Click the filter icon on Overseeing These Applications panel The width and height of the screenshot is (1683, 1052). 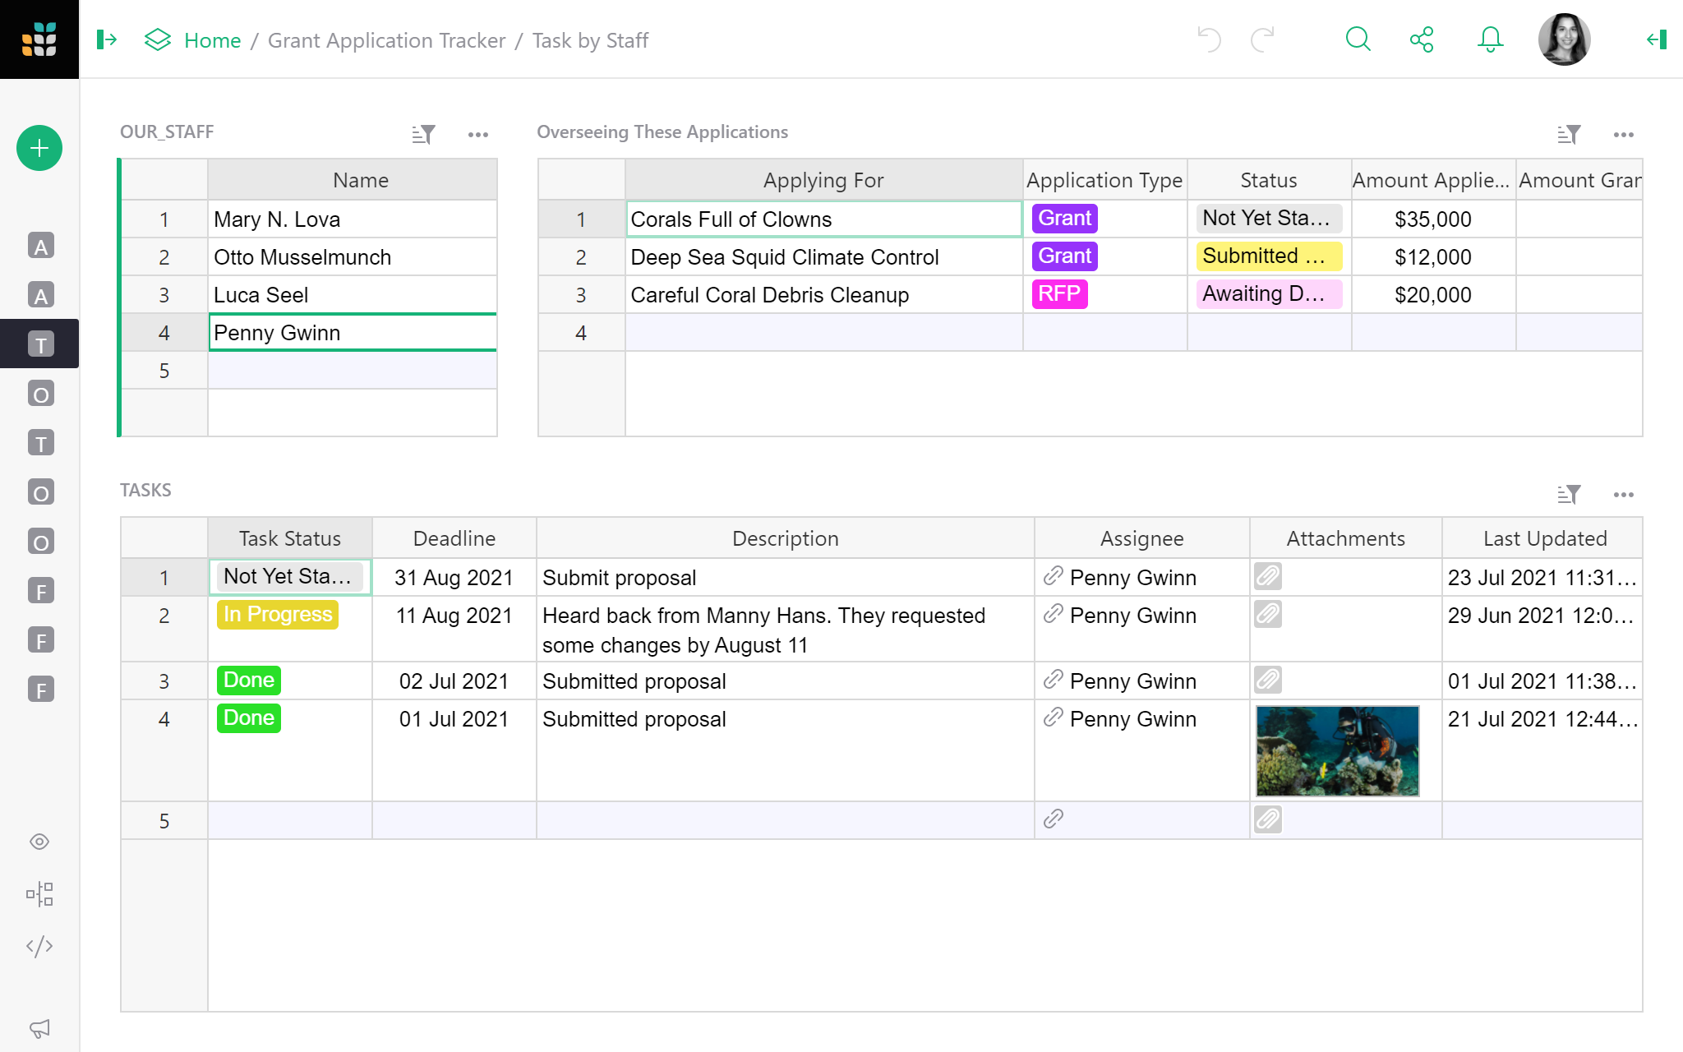tap(1568, 132)
